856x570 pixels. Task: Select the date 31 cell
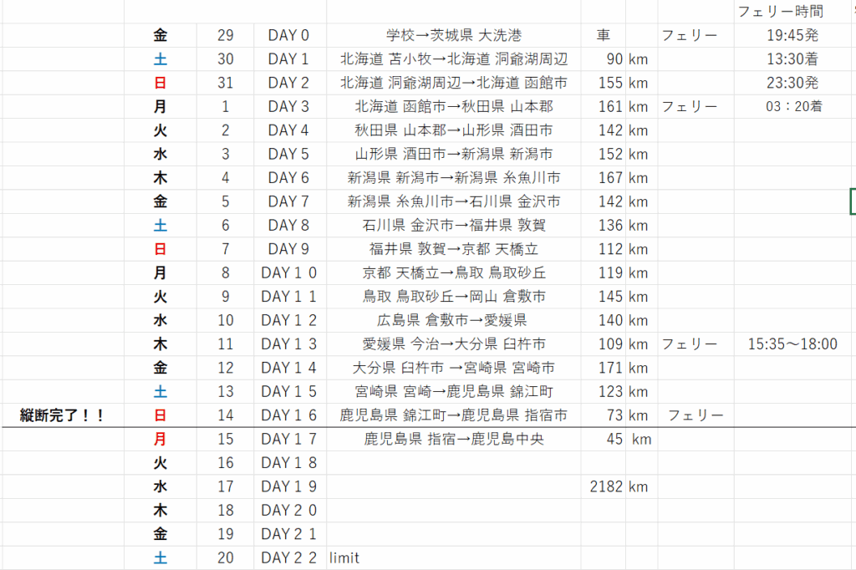225,83
